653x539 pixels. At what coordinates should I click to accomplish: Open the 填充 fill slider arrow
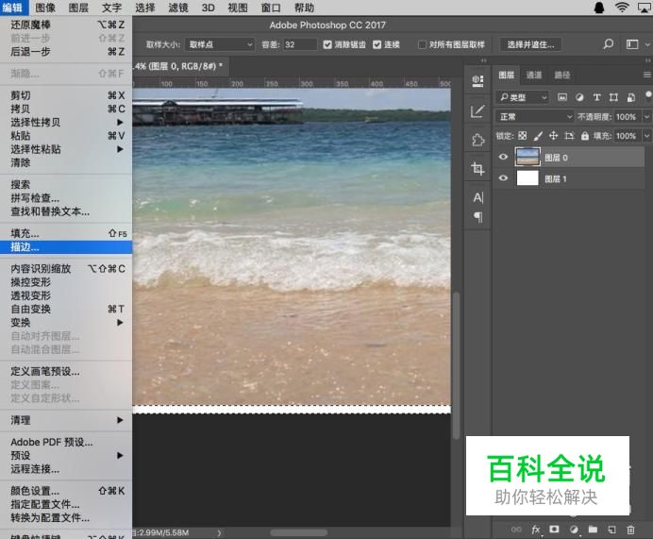click(646, 136)
